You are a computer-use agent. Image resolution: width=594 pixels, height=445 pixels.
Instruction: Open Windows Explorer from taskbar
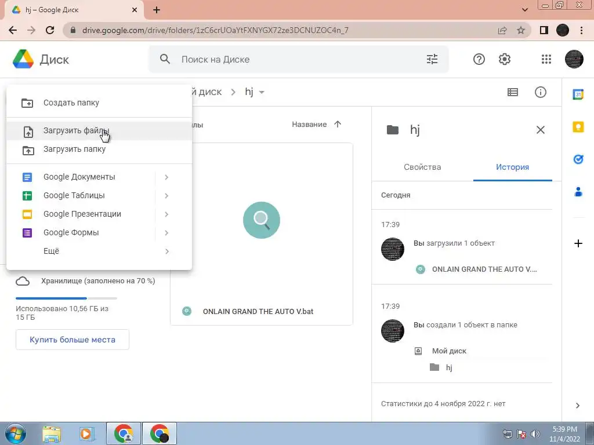[x=52, y=433]
